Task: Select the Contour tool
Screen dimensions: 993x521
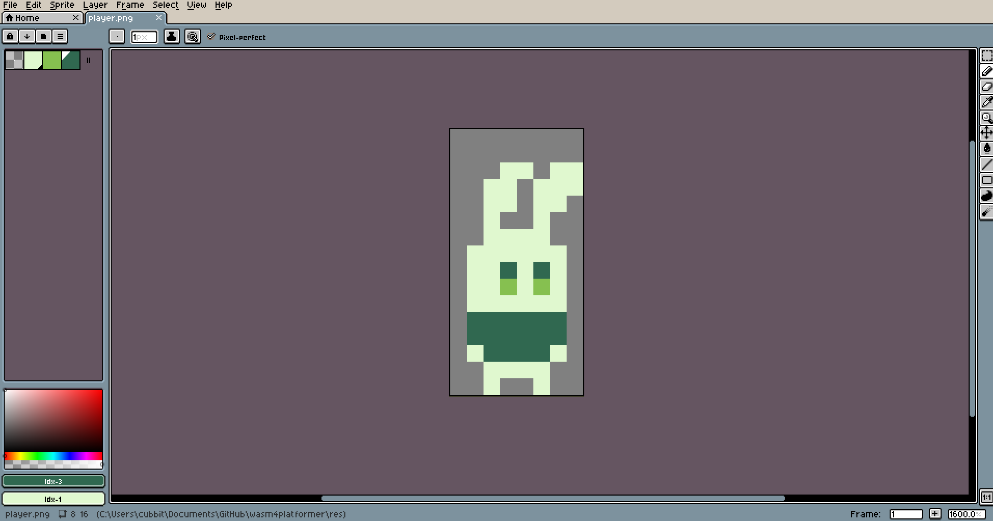Action: pos(987,196)
